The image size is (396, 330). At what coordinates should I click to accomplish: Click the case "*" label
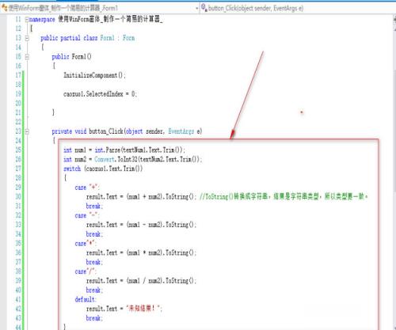[86, 244]
